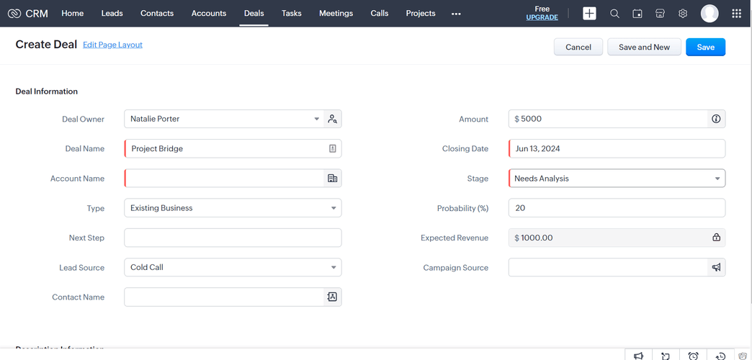Click into the Contact Name field
The height and width of the screenshot is (360, 752).
pyautogui.click(x=233, y=297)
